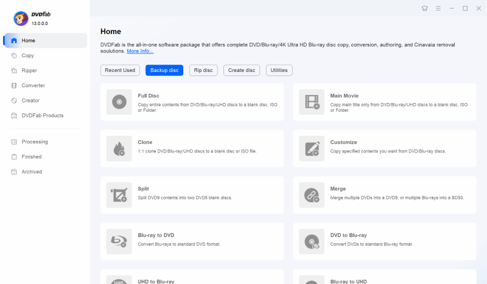Switch to the Utilities tab
The width and height of the screenshot is (487, 284).
(x=279, y=70)
